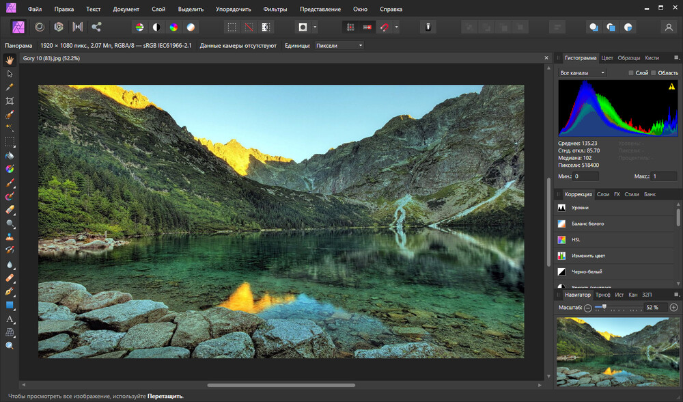Open the Все каналы channel dropdown
Image resolution: width=683 pixels, height=402 pixels.
pyautogui.click(x=584, y=72)
